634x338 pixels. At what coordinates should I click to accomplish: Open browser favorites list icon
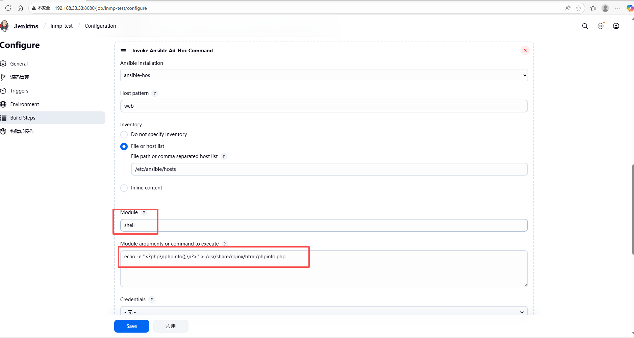pyautogui.click(x=593, y=8)
